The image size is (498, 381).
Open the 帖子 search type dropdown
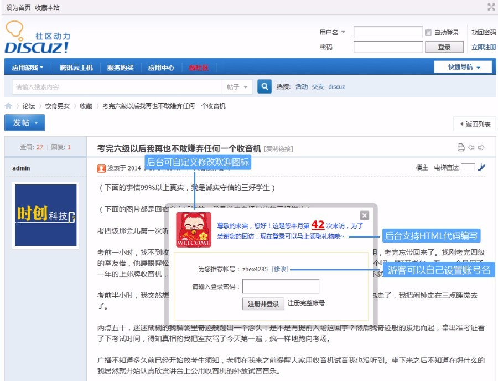[x=237, y=87]
